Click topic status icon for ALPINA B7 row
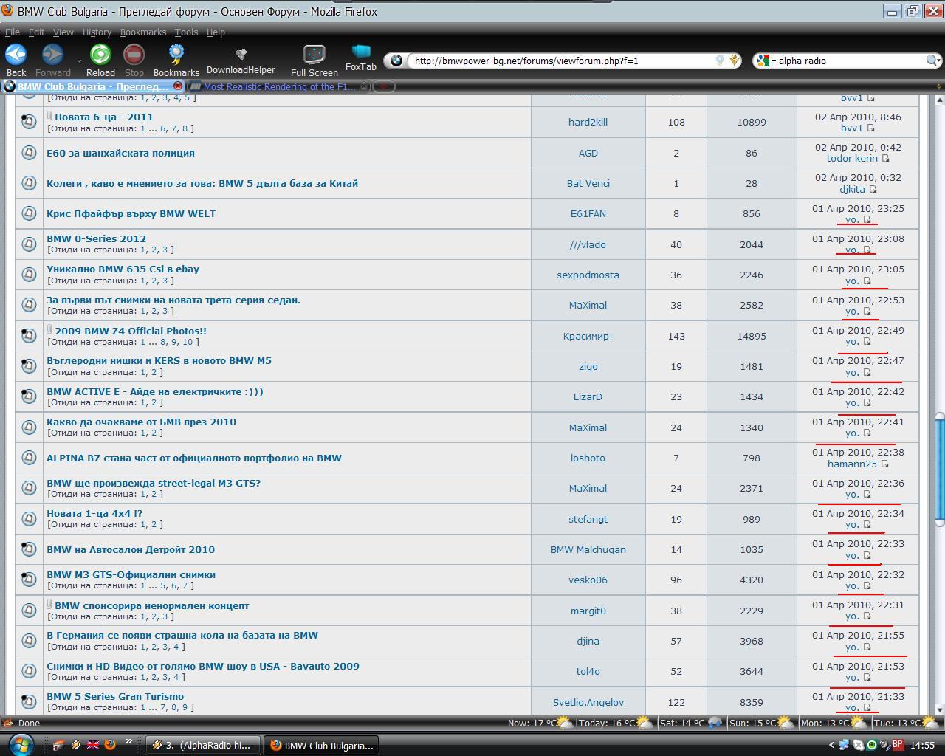This screenshot has width=945, height=756. (29, 458)
